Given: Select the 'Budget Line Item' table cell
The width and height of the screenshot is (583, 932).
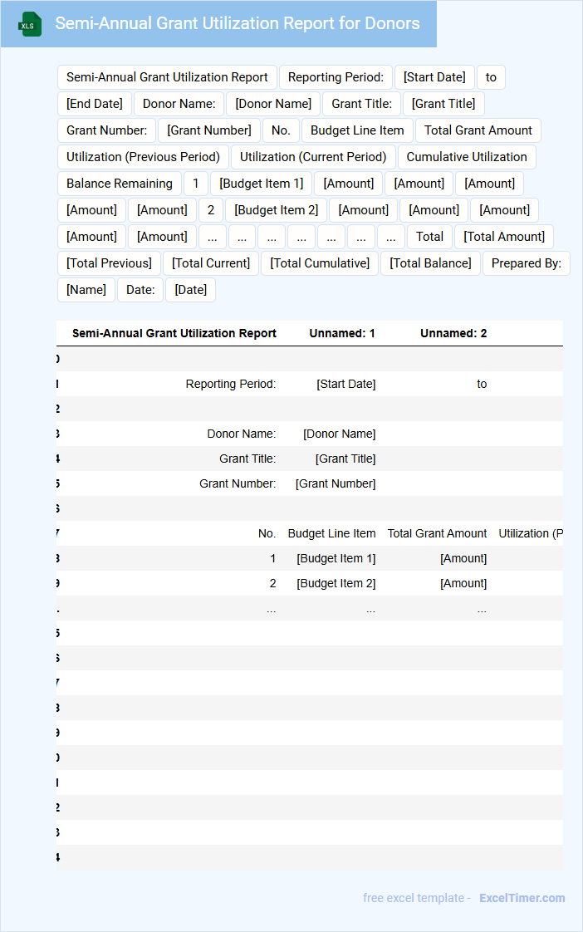Looking at the screenshot, I should (x=331, y=534).
